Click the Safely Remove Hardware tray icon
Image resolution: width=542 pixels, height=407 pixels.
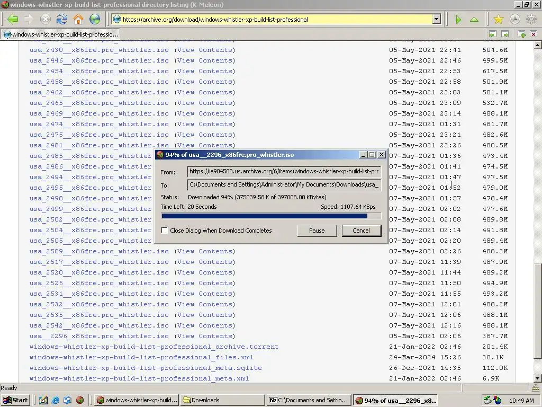tap(487, 400)
